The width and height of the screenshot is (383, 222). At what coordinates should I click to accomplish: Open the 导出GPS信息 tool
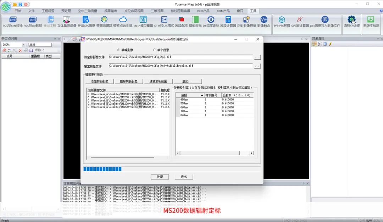pyautogui.click(x=86, y=21)
